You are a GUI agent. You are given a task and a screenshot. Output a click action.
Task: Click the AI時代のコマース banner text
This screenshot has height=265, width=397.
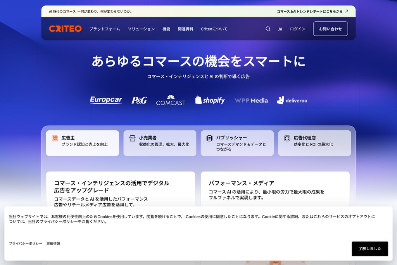tap(90, 11)
